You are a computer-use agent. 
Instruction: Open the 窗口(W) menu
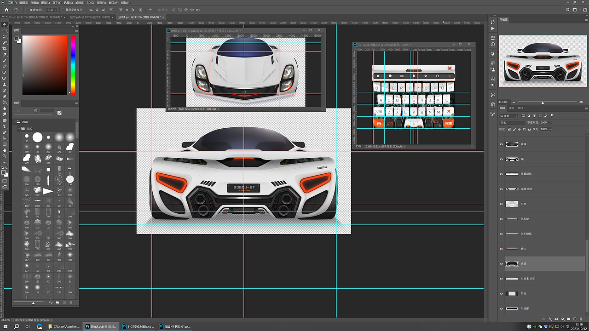click(x=113, y=2)
